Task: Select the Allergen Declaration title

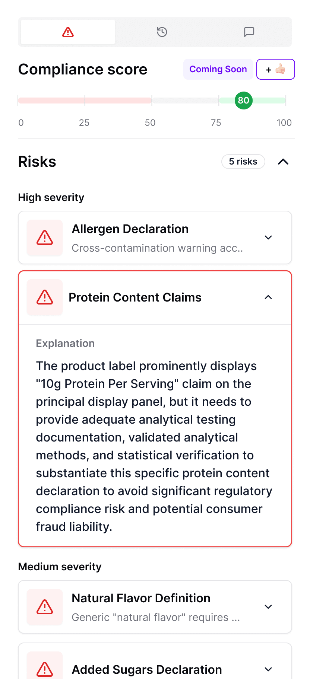Action: [130, 229]
